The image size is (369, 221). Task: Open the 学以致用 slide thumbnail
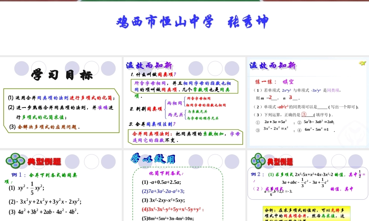[x=184, y=186]
